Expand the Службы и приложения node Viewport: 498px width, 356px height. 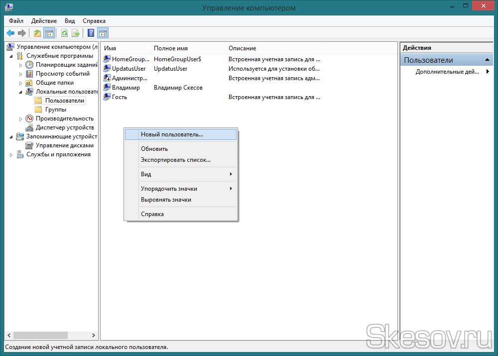click(11, 155)
